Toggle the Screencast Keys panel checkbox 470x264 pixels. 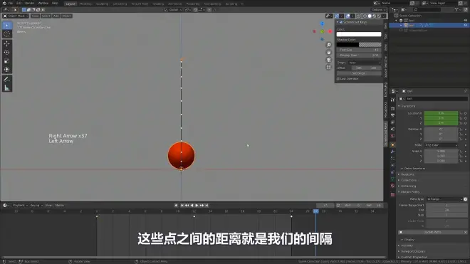coord(341,22)
